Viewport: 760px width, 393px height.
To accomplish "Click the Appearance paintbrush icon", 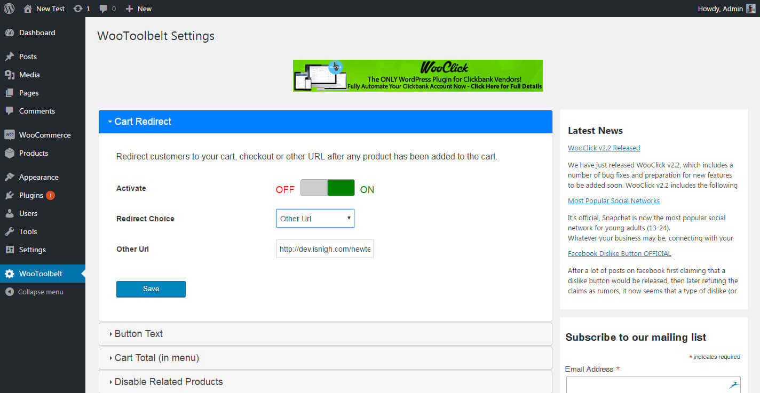I will tap(9, 177).
